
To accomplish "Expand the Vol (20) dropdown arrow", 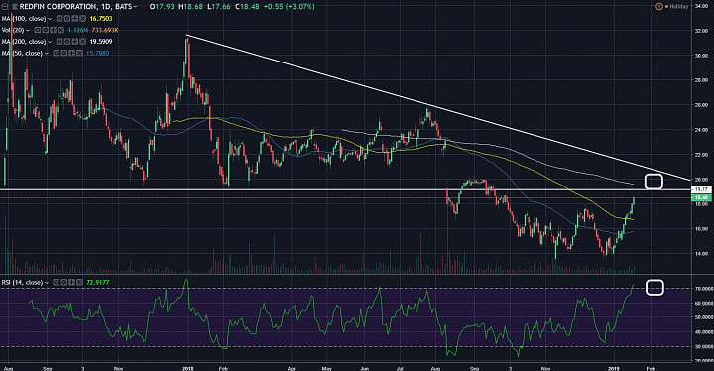I will pos(28,31).
